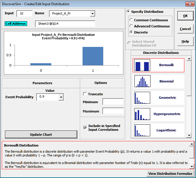The width and height of the screenshot is (196, 178).
Task: Select the Hypergeometric distribution icon
Action: [142, 114]
